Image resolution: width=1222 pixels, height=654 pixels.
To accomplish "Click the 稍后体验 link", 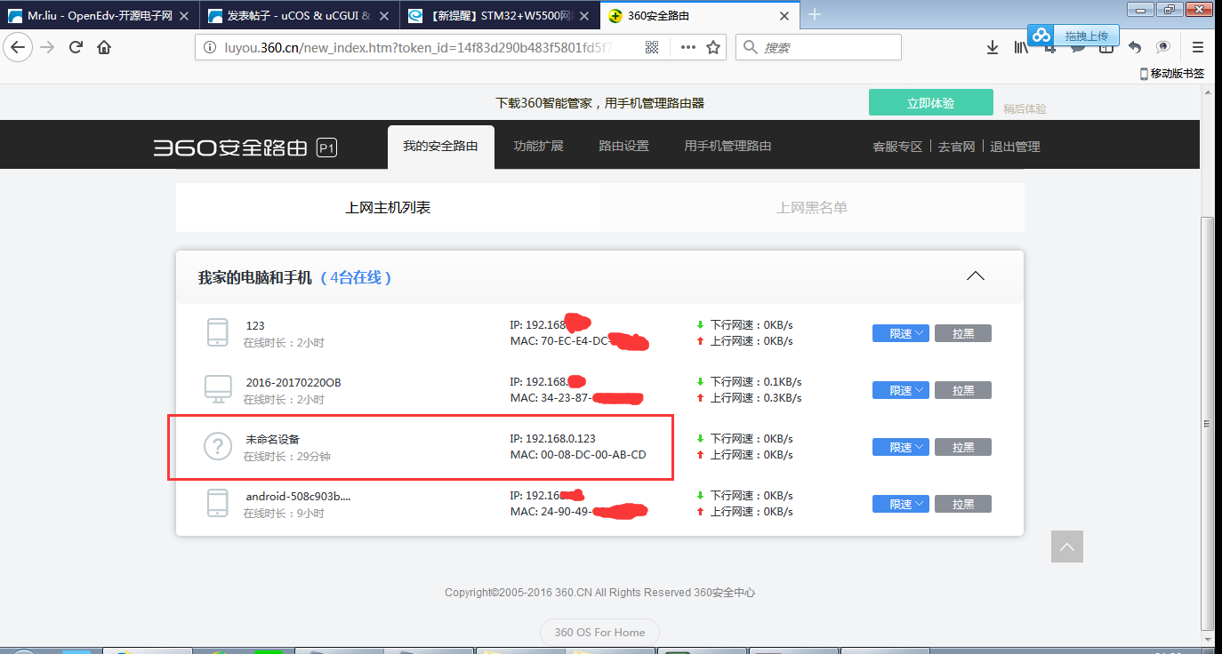I will [x=1025, y=108].
